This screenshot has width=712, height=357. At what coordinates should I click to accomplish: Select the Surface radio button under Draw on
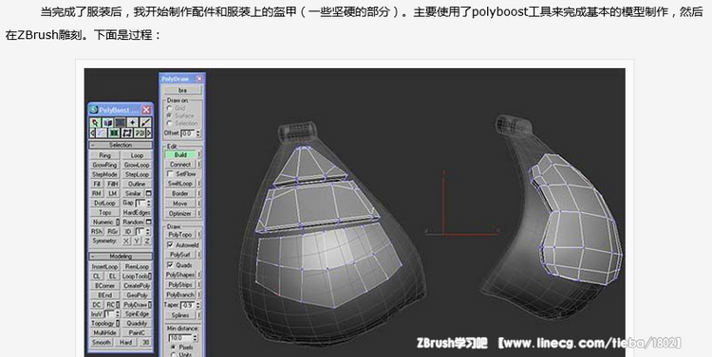click(169, 116)
